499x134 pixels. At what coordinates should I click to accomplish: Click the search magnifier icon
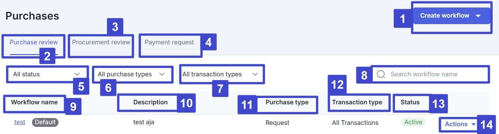click(x=381, y=74)
